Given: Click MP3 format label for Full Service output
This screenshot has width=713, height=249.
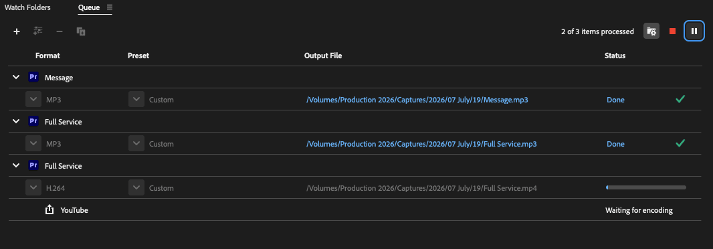Looking at the screenshot, I should tap(54, 144).
